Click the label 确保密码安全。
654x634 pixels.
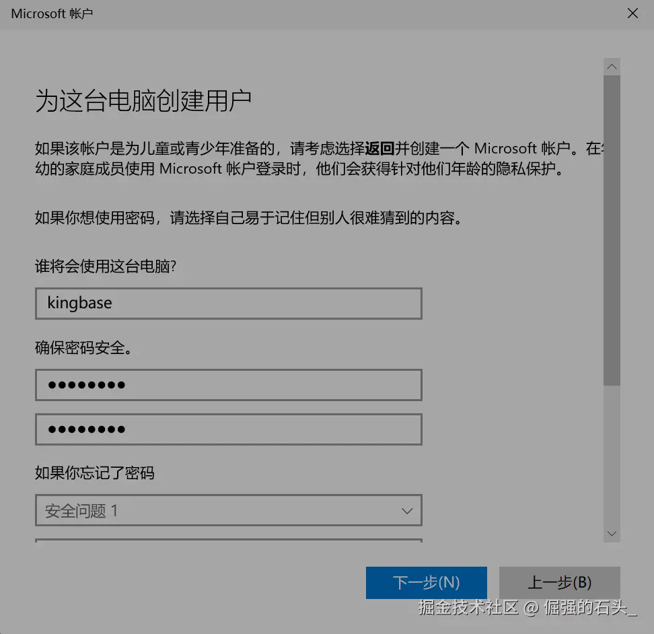coord(83,347)
